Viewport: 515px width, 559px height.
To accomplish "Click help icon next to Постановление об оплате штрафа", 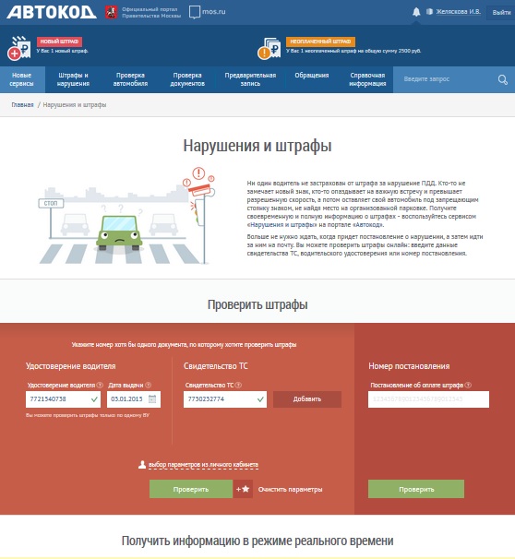I will [468, 385].
